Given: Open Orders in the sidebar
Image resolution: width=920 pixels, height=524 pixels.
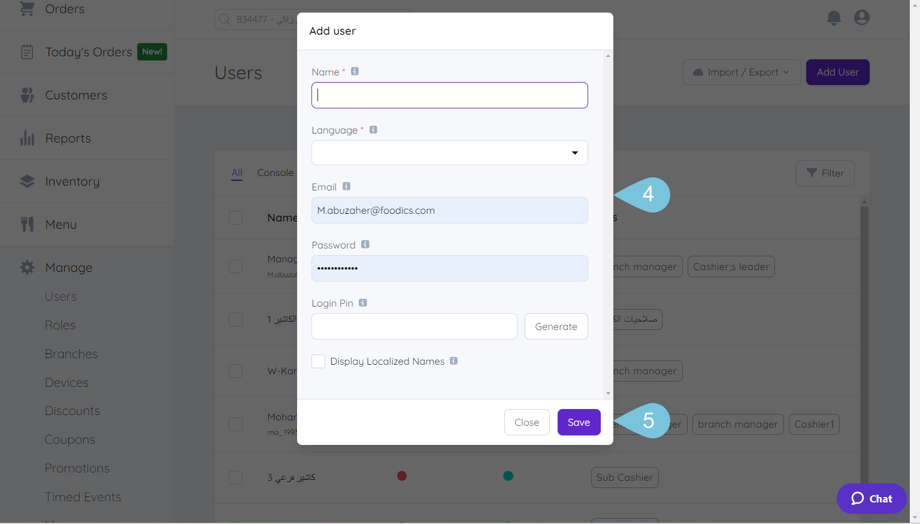Looking at the screenshot, I should click(65, 9).
